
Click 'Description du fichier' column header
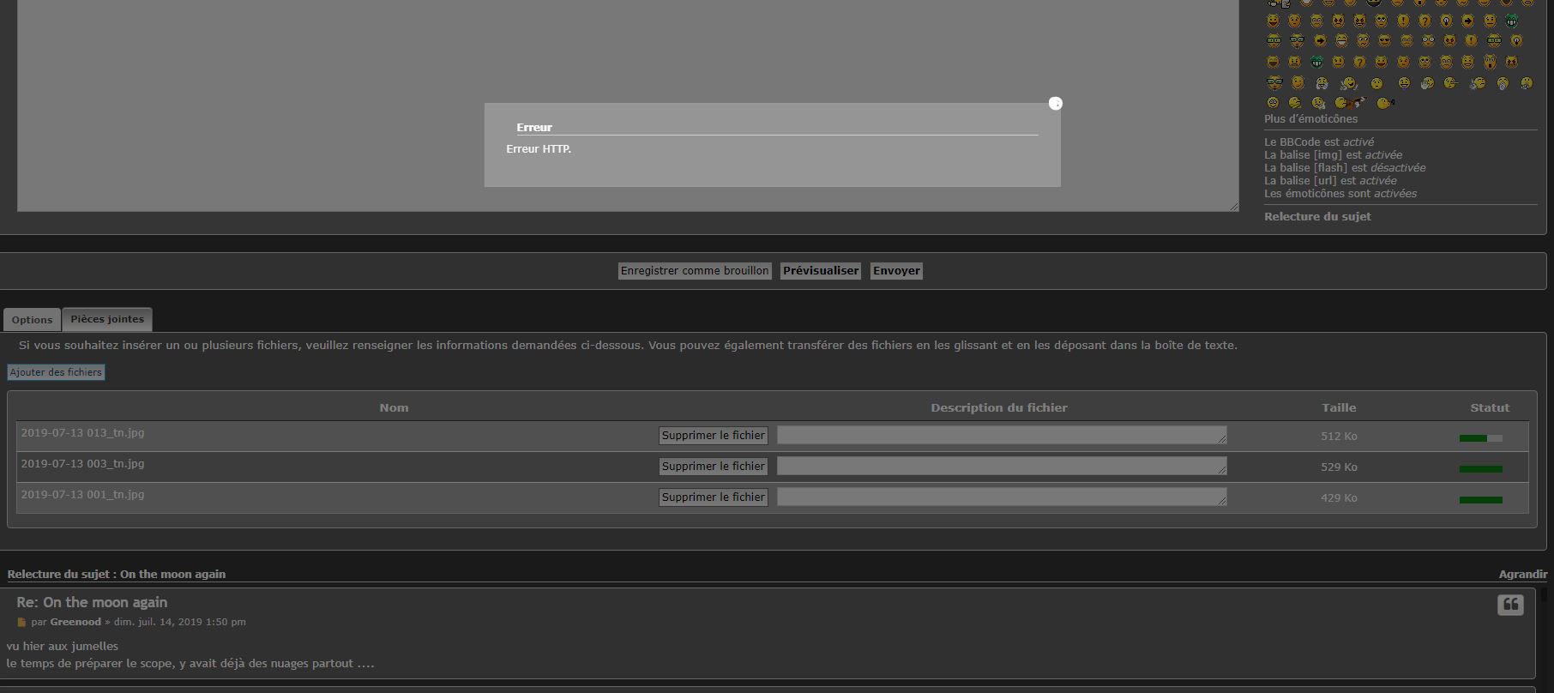pyautogui.click(x=999, y=408)
